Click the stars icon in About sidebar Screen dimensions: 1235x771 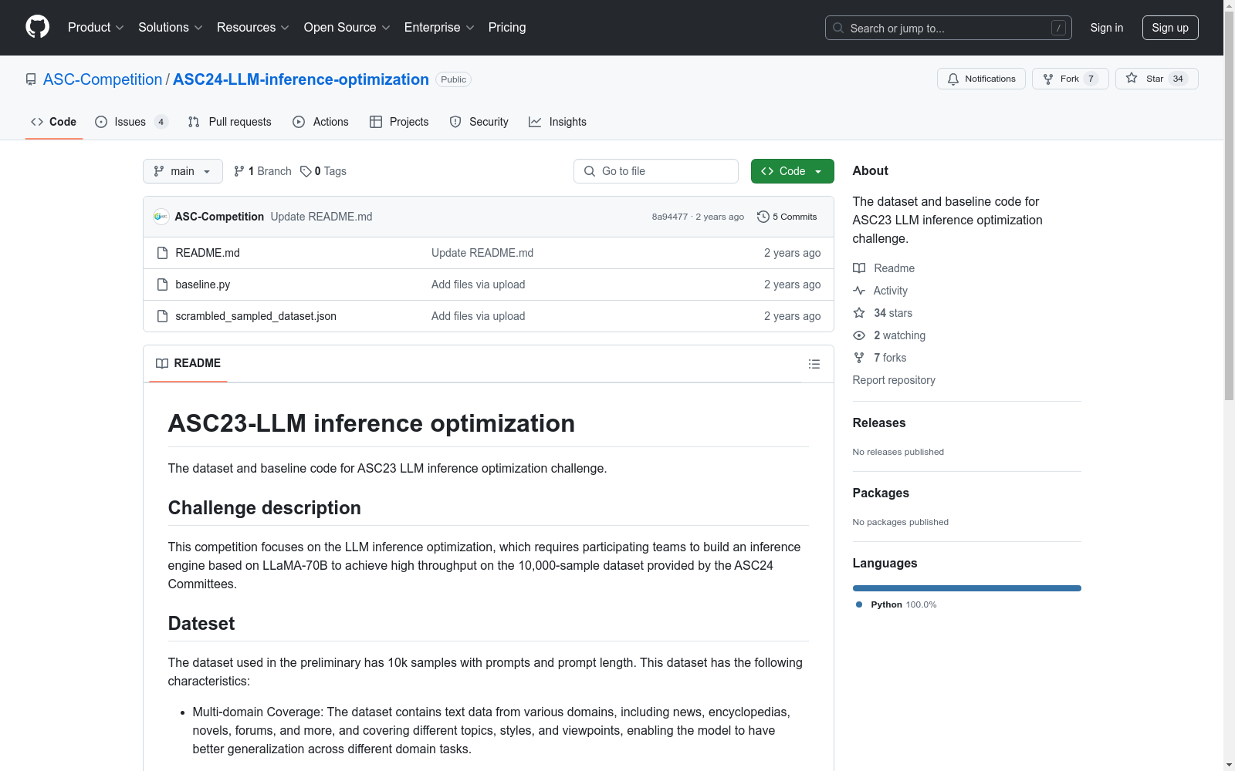pyautogui.click(x=859, y=313)
